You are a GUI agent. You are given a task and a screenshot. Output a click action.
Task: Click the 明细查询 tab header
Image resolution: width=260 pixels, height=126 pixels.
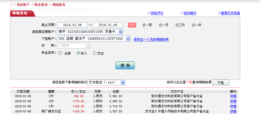pos(20,13)
